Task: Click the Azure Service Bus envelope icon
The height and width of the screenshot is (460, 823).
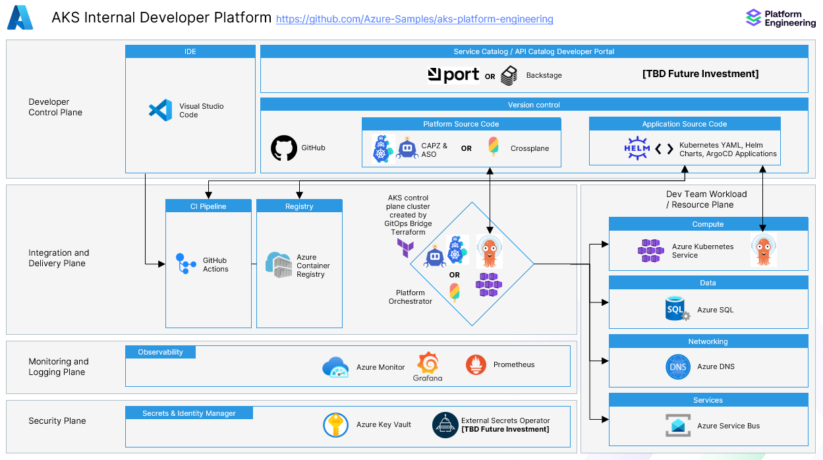Action: point(678,425)
